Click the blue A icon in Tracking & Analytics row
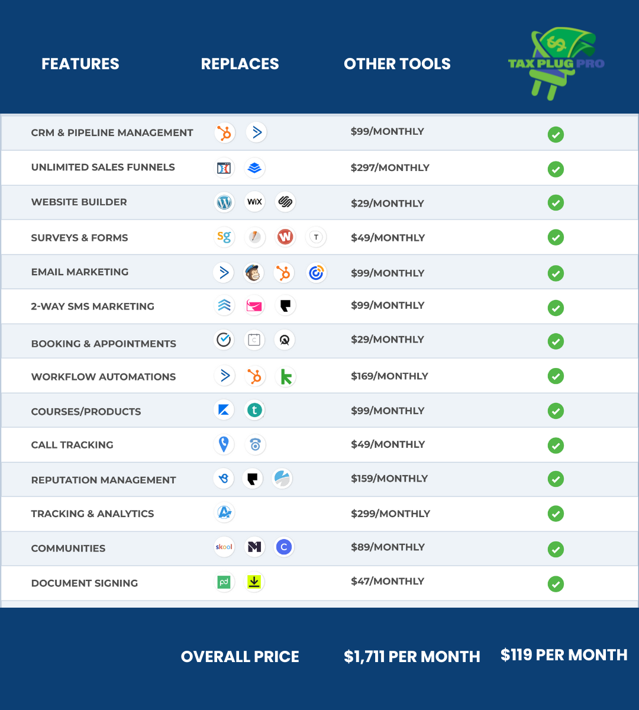This screenshot has width=639, height=710. 224,512
